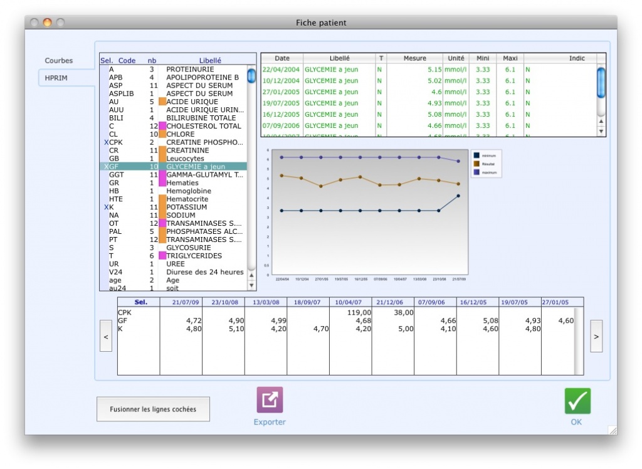Sort analysis list by Code column
Viewport: 642px width, 469px height.
point(127,60)
